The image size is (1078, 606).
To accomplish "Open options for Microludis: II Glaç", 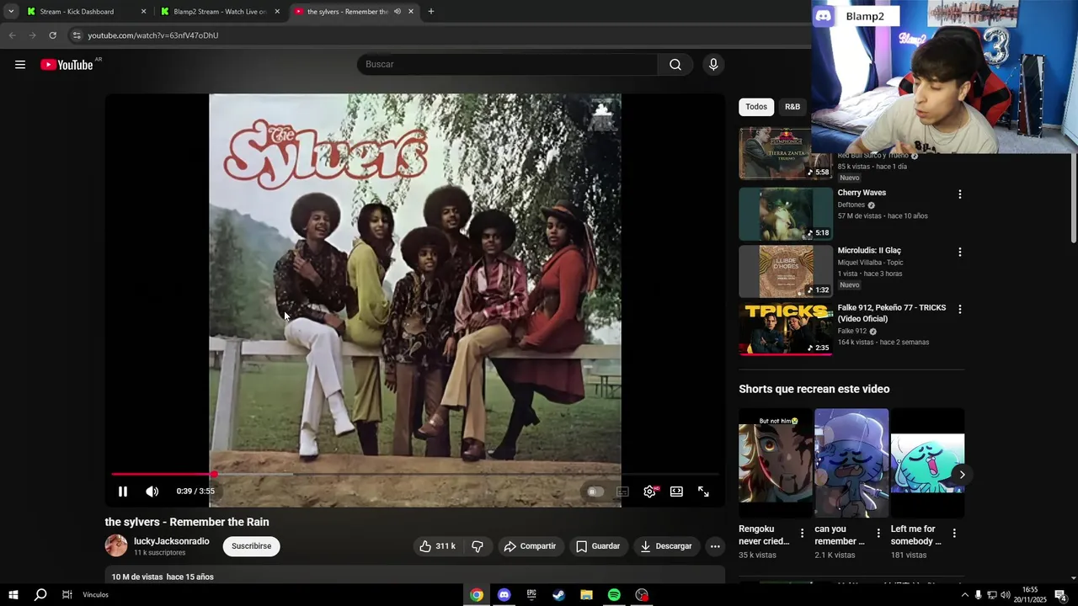I will 959,252.
